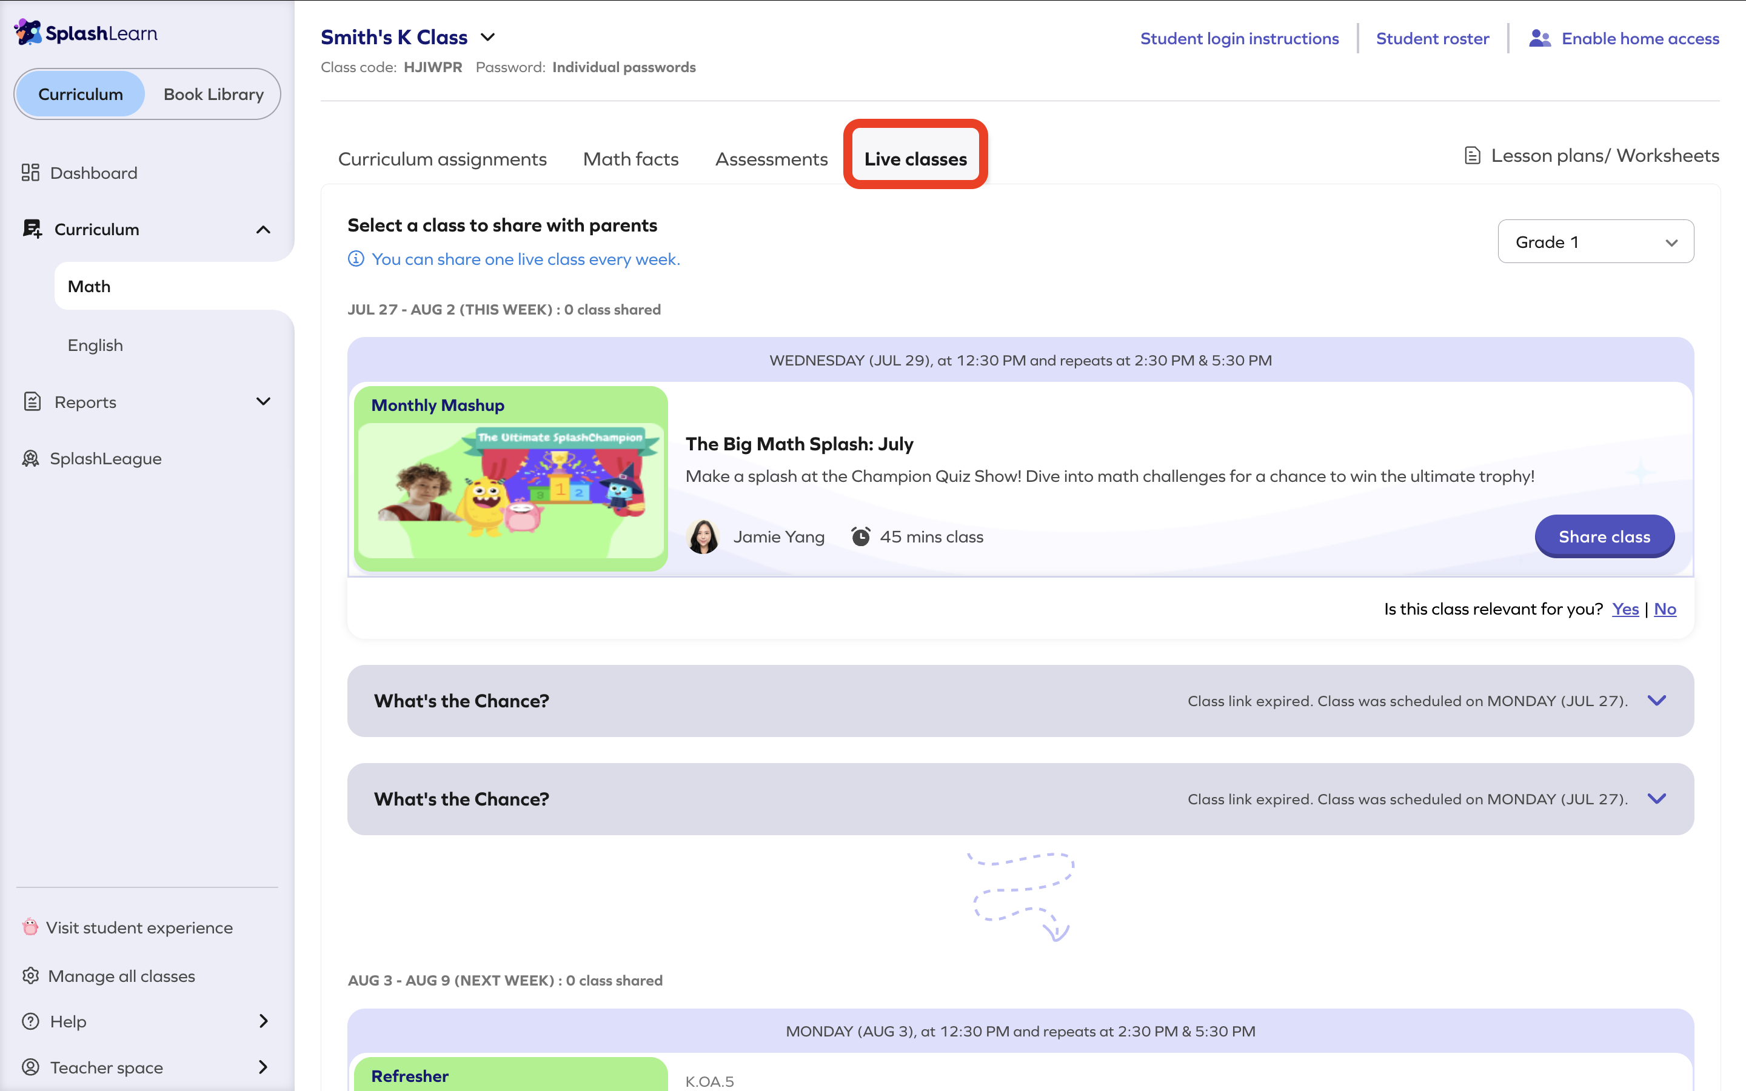The image size is (1746, 1091).
Task: Open the Grade 1 dropdown
Action: click(x=1595, y=242)
